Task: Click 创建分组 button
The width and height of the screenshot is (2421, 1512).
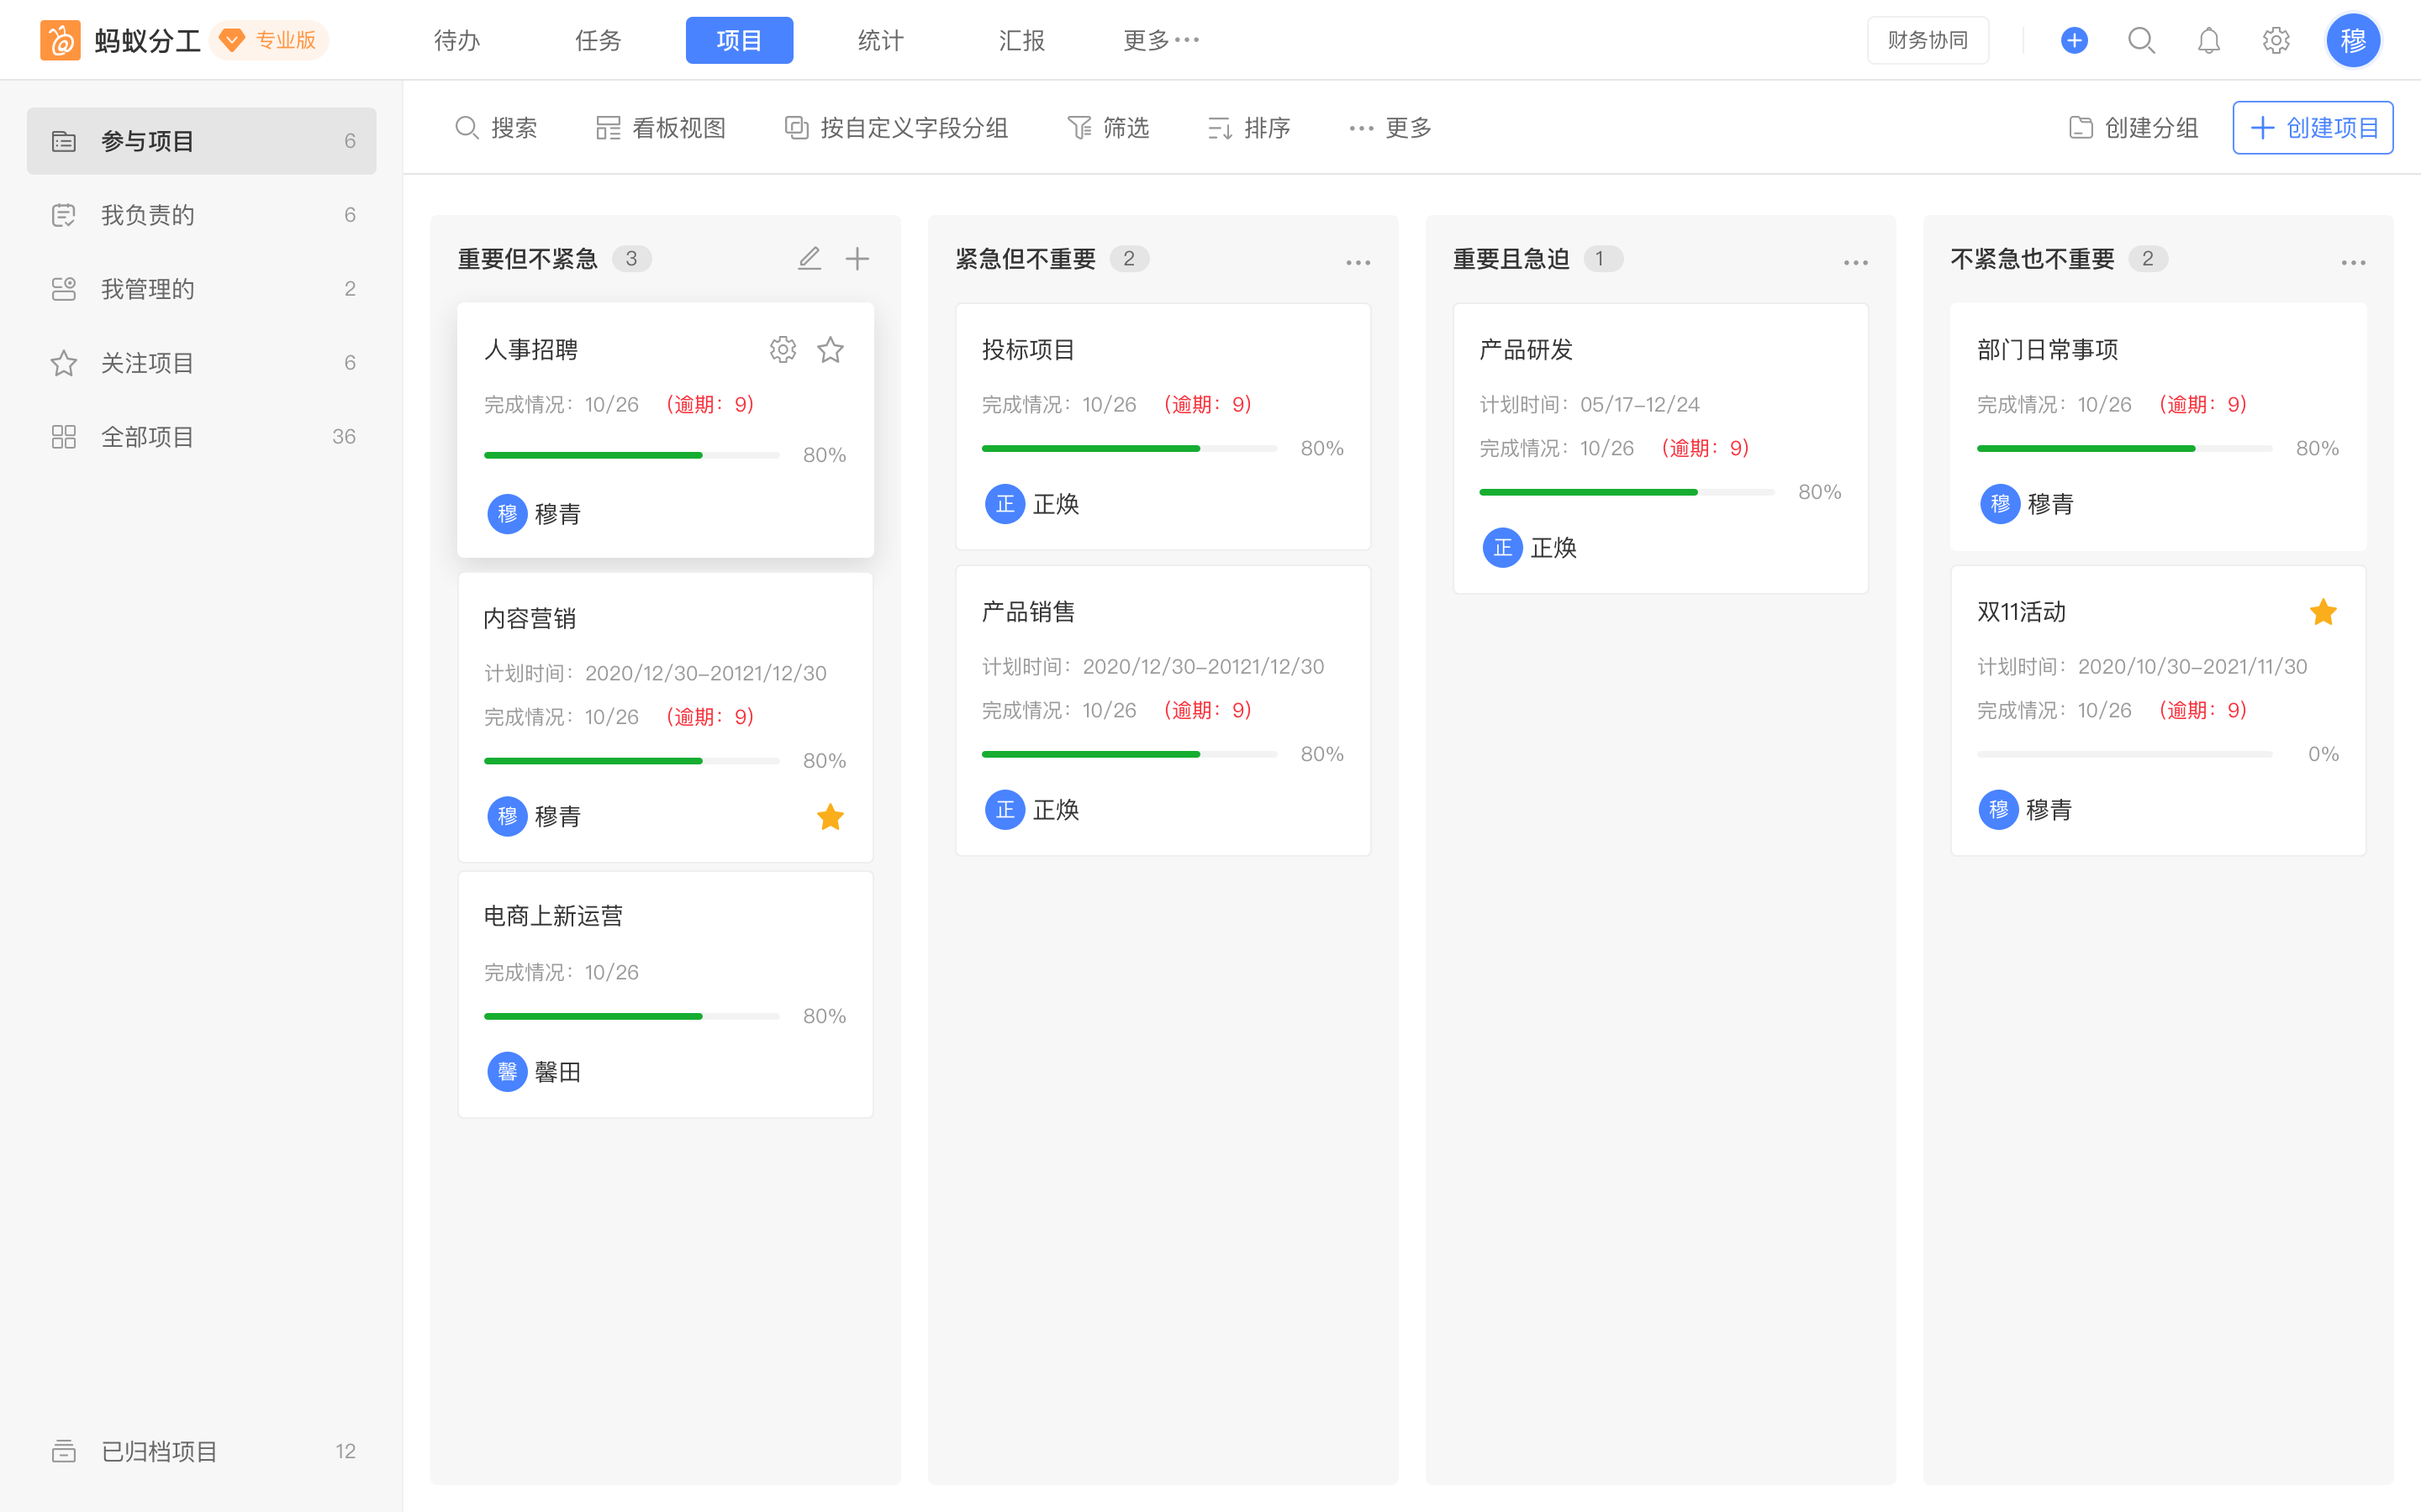Action: (2133, 128)
